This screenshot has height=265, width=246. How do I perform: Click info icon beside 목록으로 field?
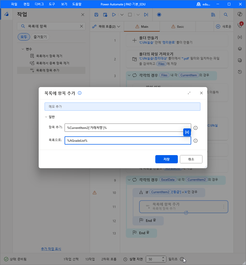tap(196, 141)
